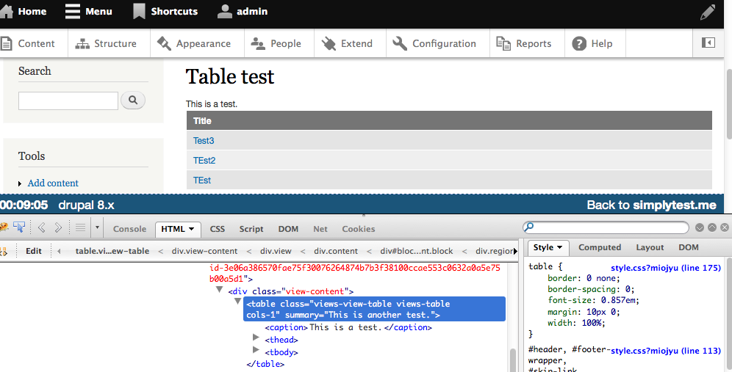Expand the tbody node

tap(256, 350)
